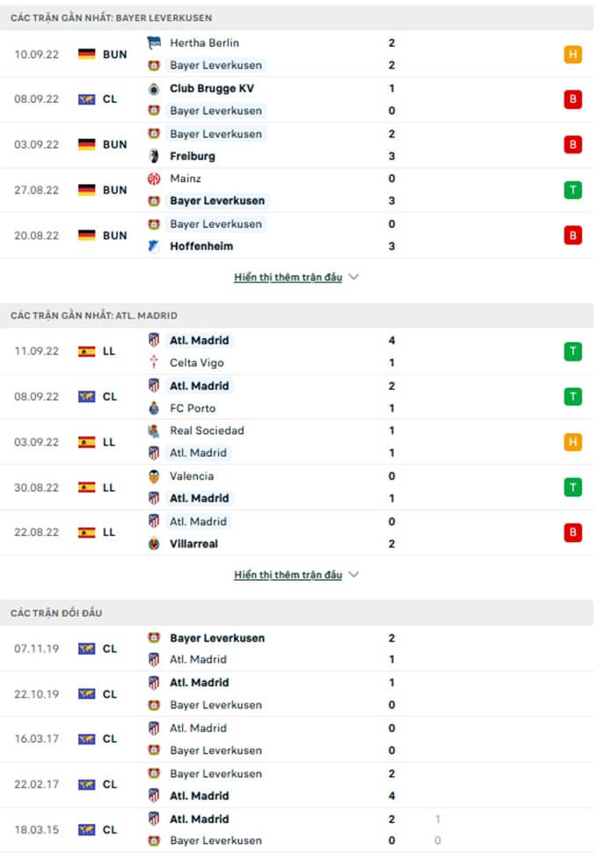Expand more Atl. Madrid matches link

288,575
